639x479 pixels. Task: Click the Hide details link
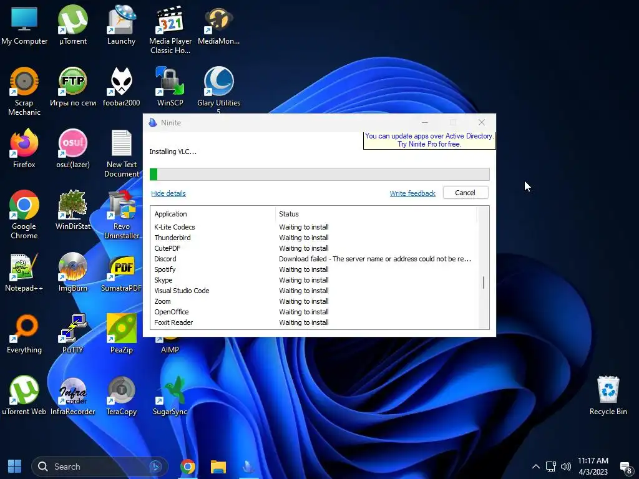168,193
